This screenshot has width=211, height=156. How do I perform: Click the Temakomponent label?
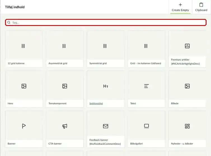point(57,103)
